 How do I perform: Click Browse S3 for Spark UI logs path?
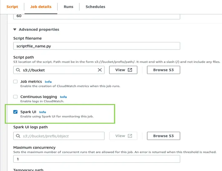[x=163, y=136]
